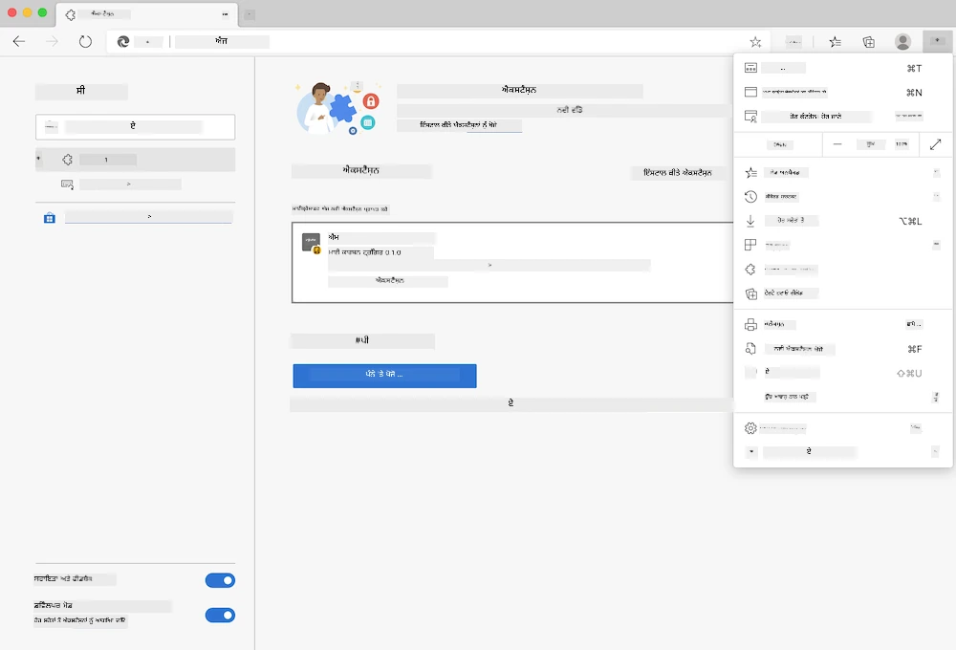Click the store link in left sidebar

(x=148, y=217)
